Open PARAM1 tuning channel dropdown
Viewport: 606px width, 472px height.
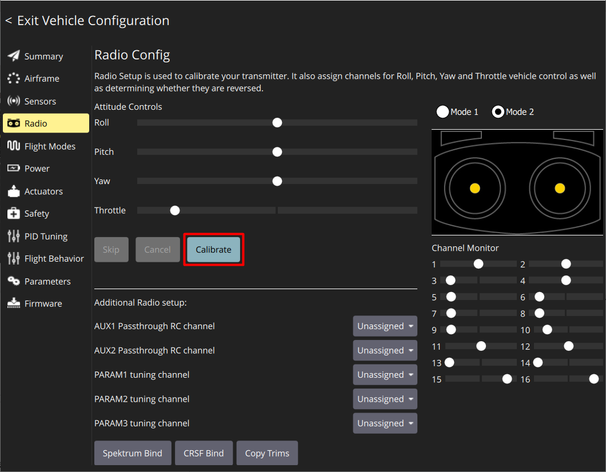point(385,374)
